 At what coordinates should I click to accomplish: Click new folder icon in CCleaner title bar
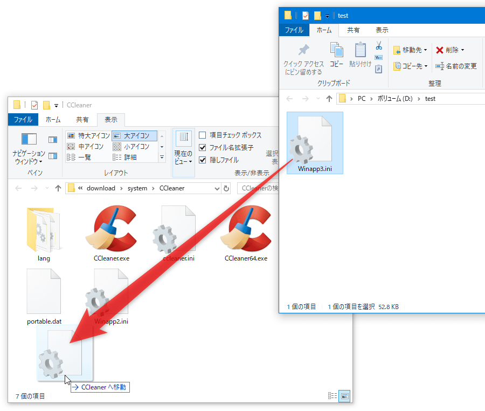click(46, 105)
